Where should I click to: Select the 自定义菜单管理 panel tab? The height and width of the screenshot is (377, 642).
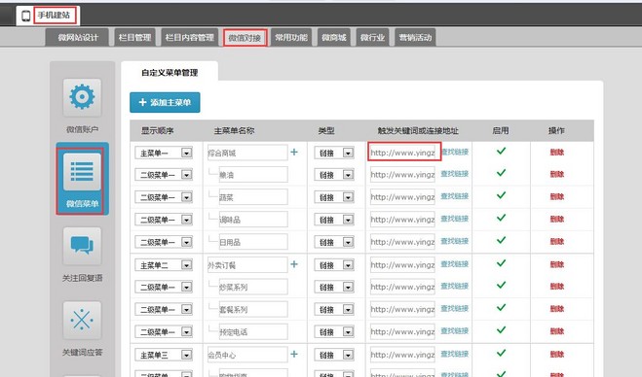[170, 73]
